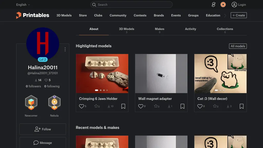Image resolution: width=263 pixels, height=148 pixels.
Task: Download Crimping 6 Jaws Holder via download icon
Action: coord(109,106)
